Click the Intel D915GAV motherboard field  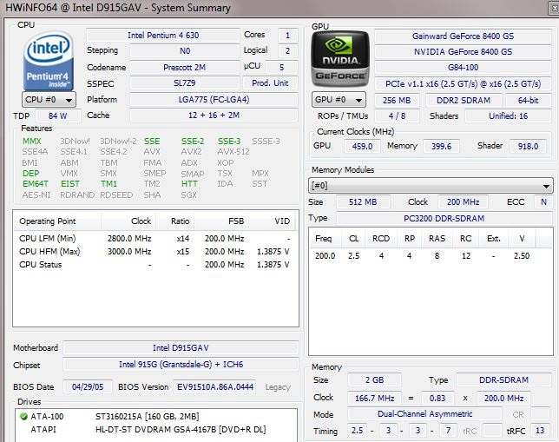pos(180,348)
